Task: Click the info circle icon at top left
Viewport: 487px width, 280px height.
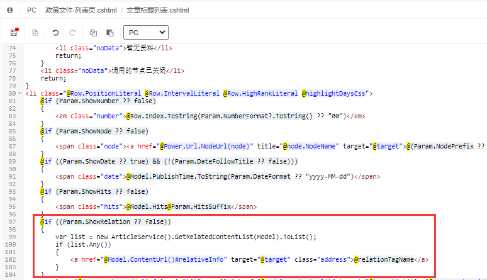Action: [9, 11]
